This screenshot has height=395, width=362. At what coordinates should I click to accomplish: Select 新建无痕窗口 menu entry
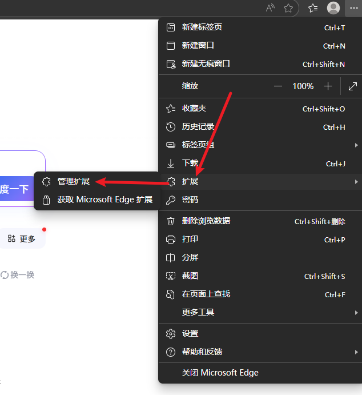click(260, 64)
